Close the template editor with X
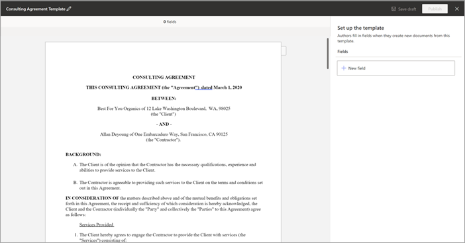Image resolution: width=465 pixels, height=243 pixels. point(456,9)
